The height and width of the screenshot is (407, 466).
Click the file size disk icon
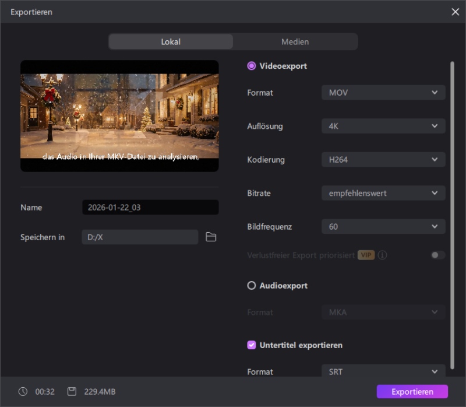72,391
